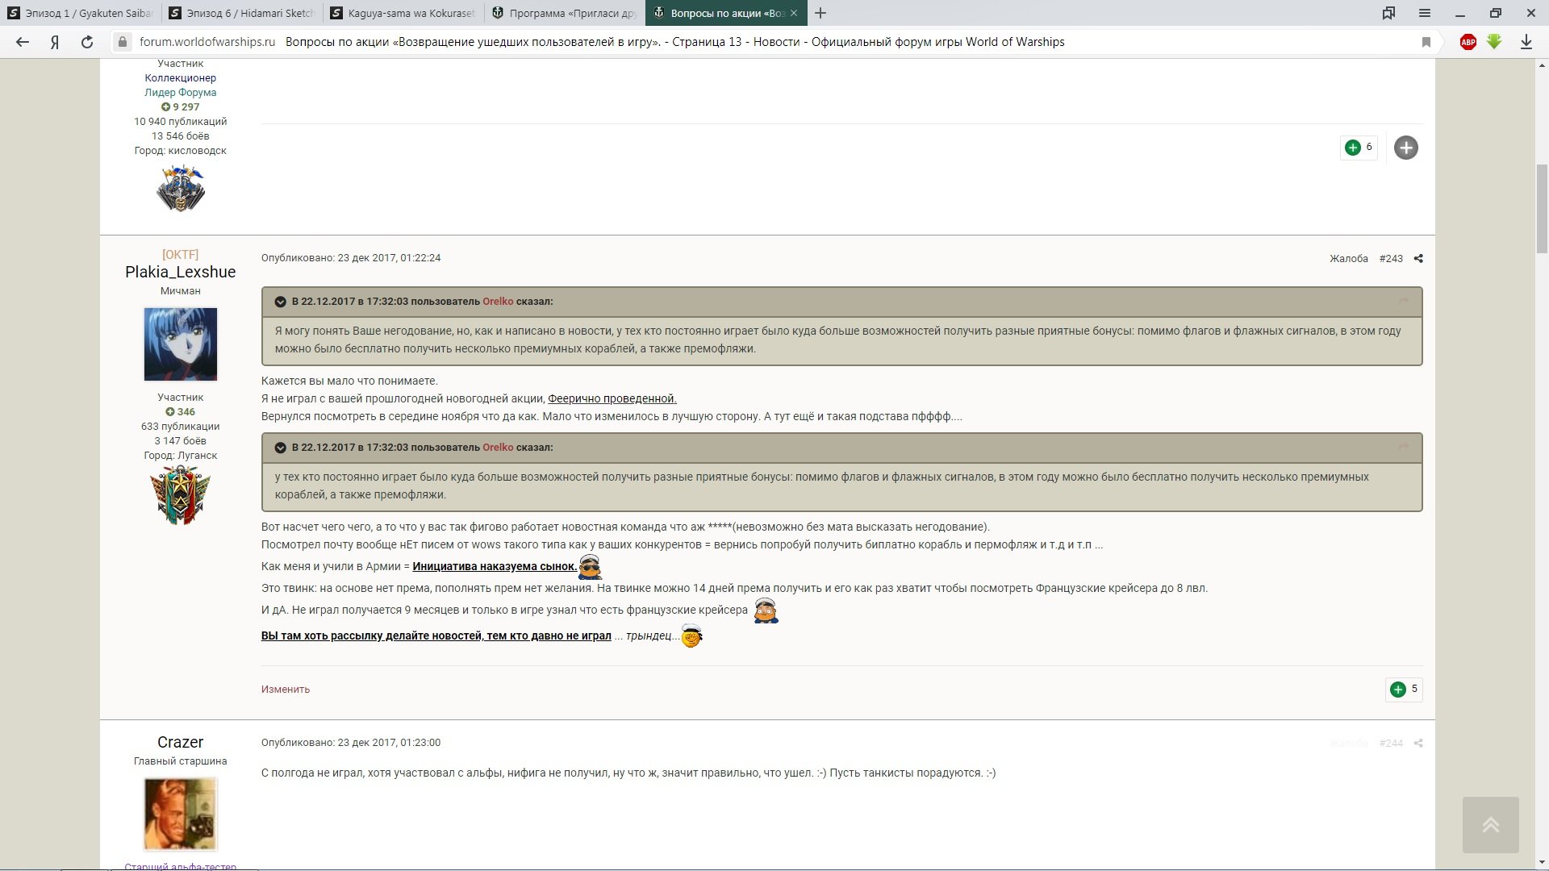Image resolution: width=1549 pixels, height=871 pixels.
Task: Click the green plus reaction on post #243
Action: [x=1398, y=690]
